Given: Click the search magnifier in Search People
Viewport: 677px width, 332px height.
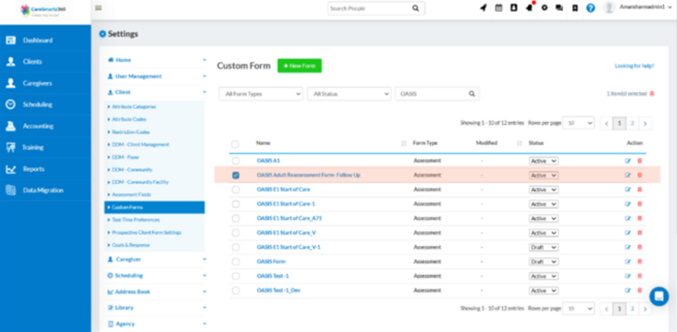Looking at the screenshot, I should click(x=415, y=8).
